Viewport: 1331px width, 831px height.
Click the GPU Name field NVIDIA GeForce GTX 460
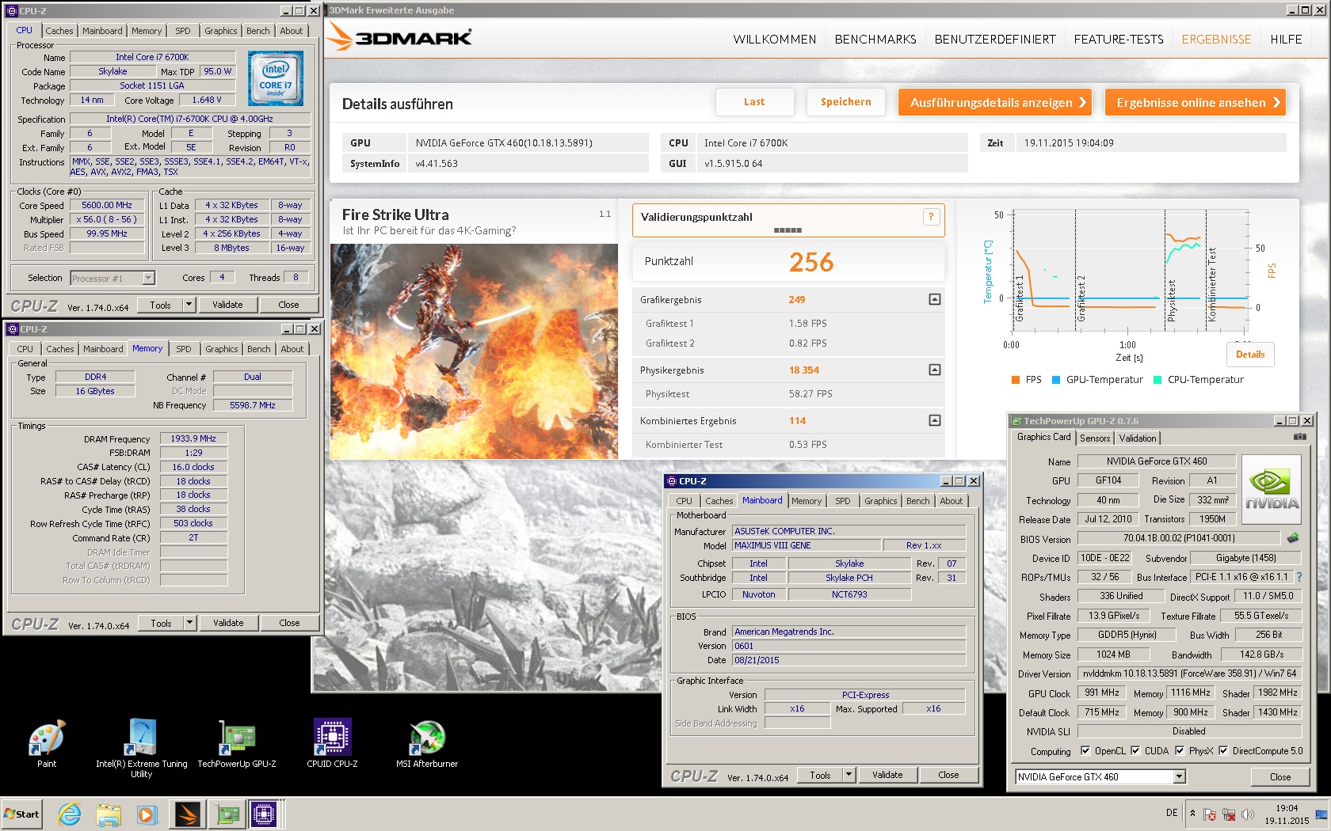(x=1157, y=461)
